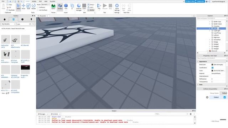The image size is (228, 128).
Task: Click Duplicate in Clipboard section
Action: pyautogui.click(x=10, y=10)
